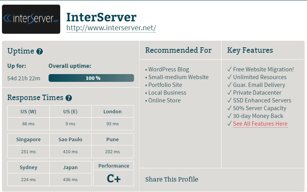Select the 54d 21h 22m uptime value

[24, 78]
